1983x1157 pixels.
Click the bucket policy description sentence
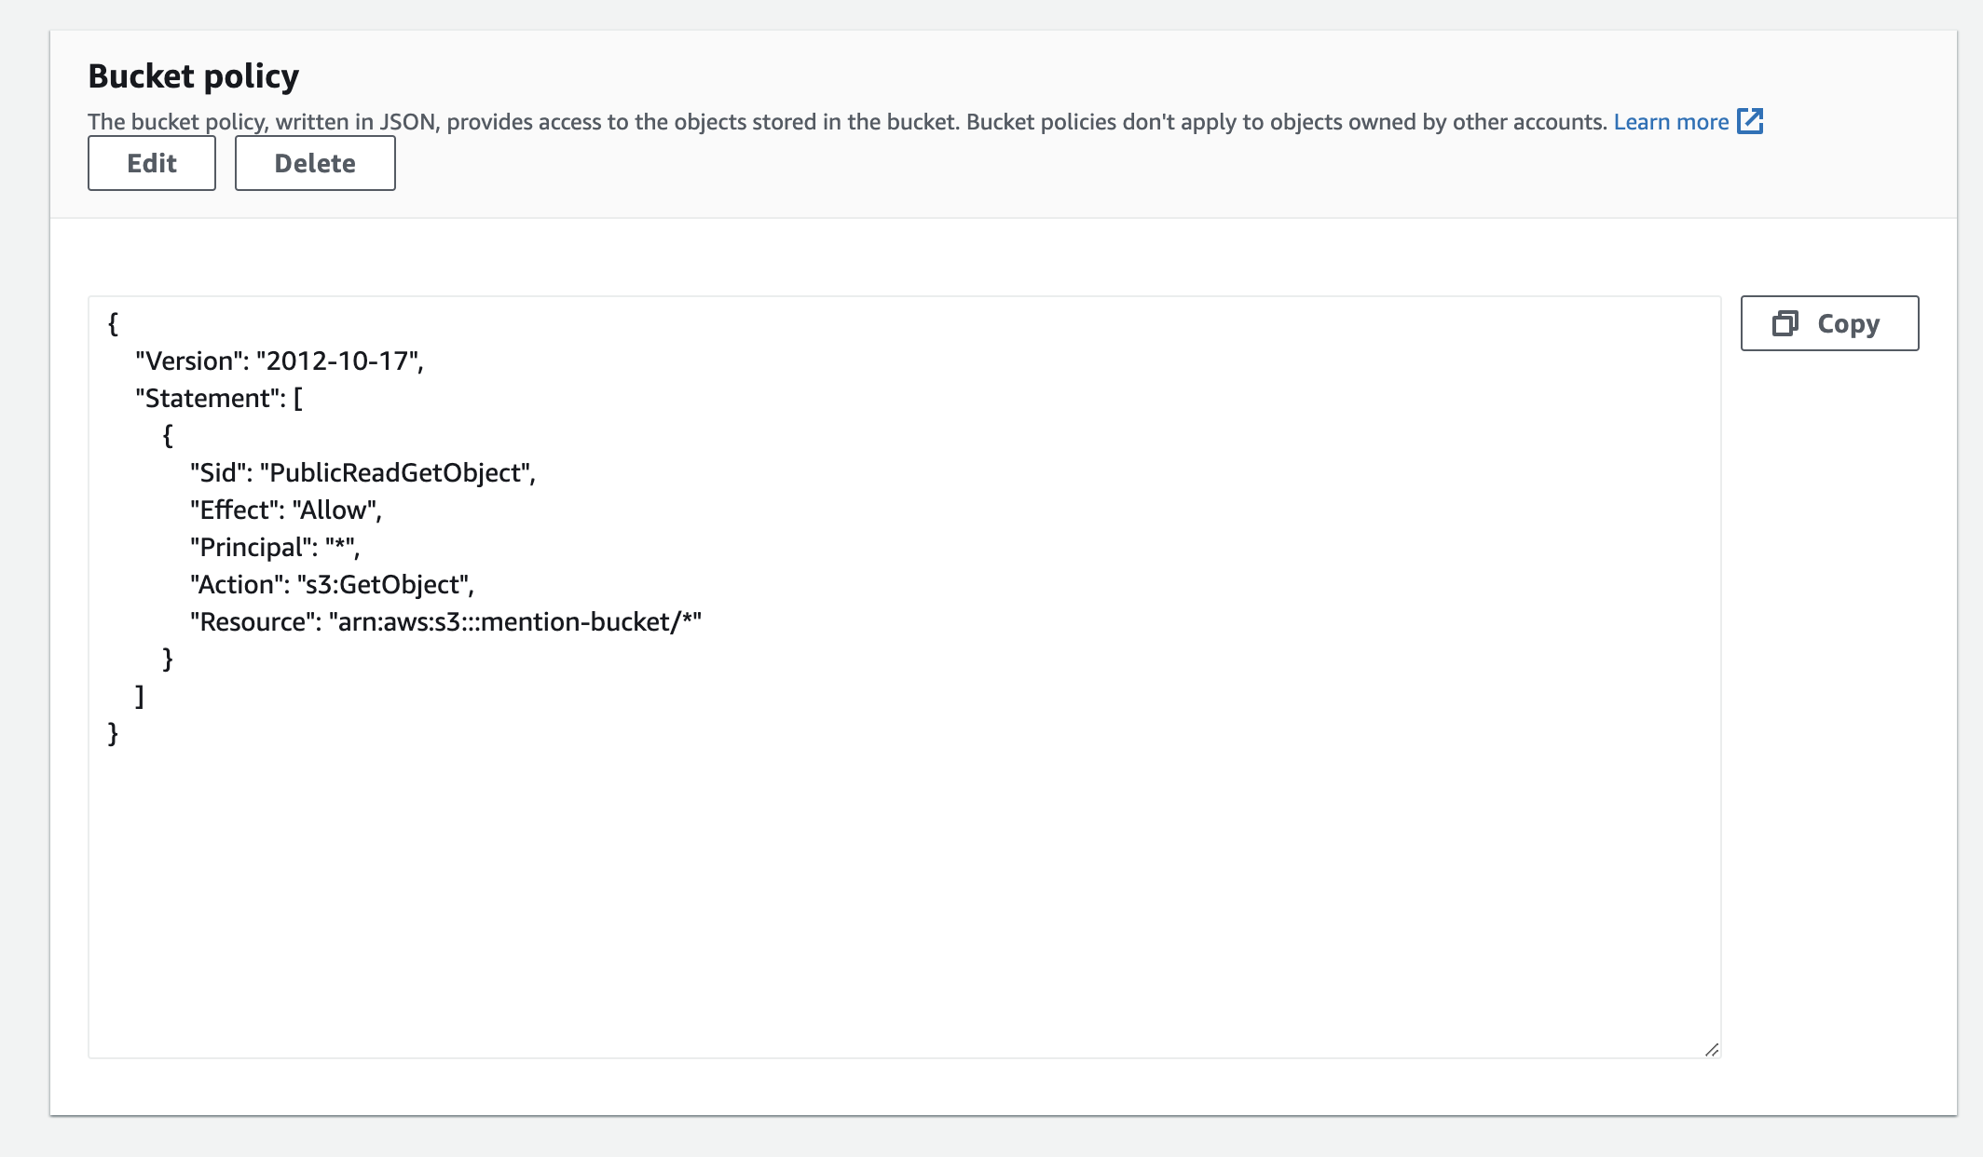846,122
